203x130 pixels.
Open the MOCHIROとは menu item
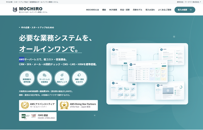(92, 10)
